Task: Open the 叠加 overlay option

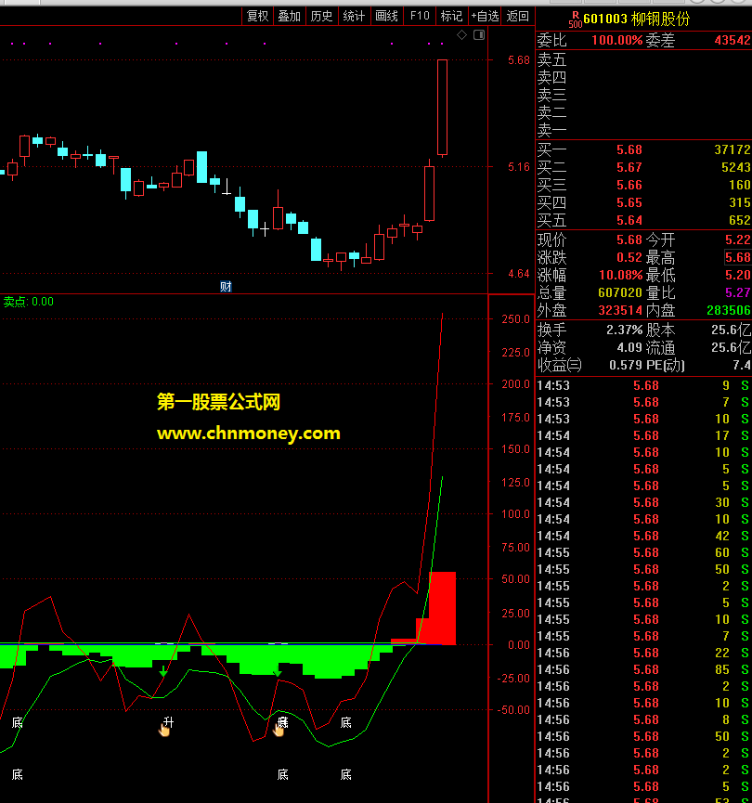Action: tap(289, 17)
